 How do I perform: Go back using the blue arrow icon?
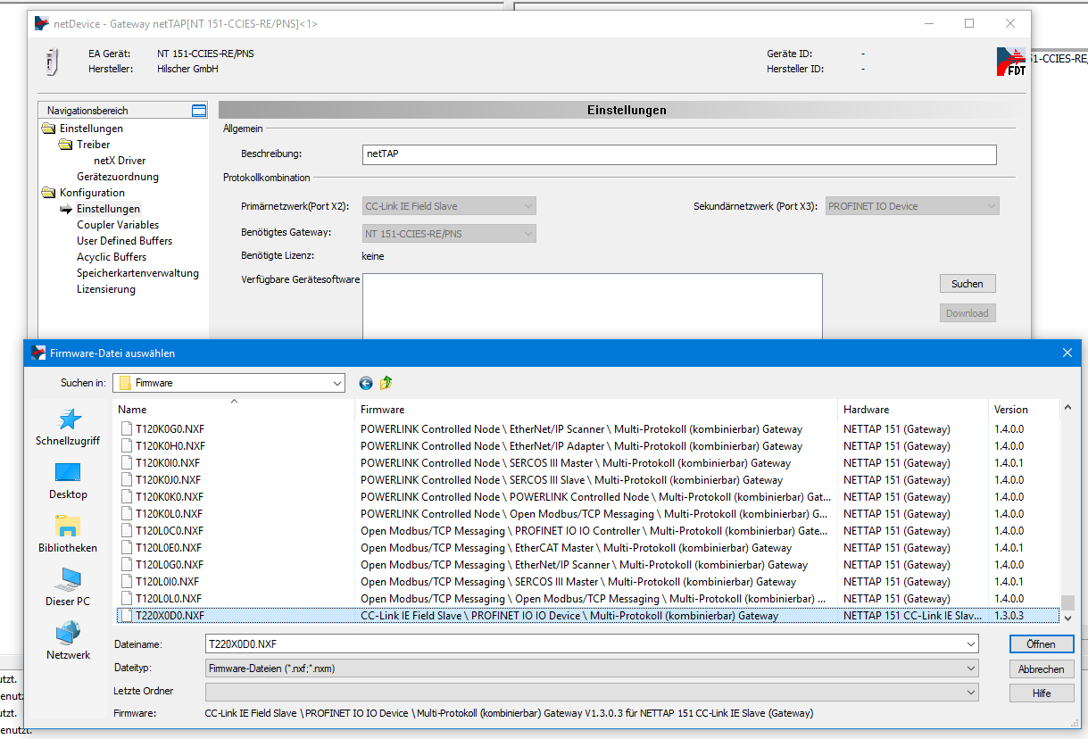366,383
